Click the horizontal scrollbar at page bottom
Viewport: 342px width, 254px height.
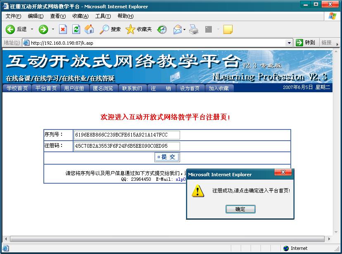[x=165, y=239]
